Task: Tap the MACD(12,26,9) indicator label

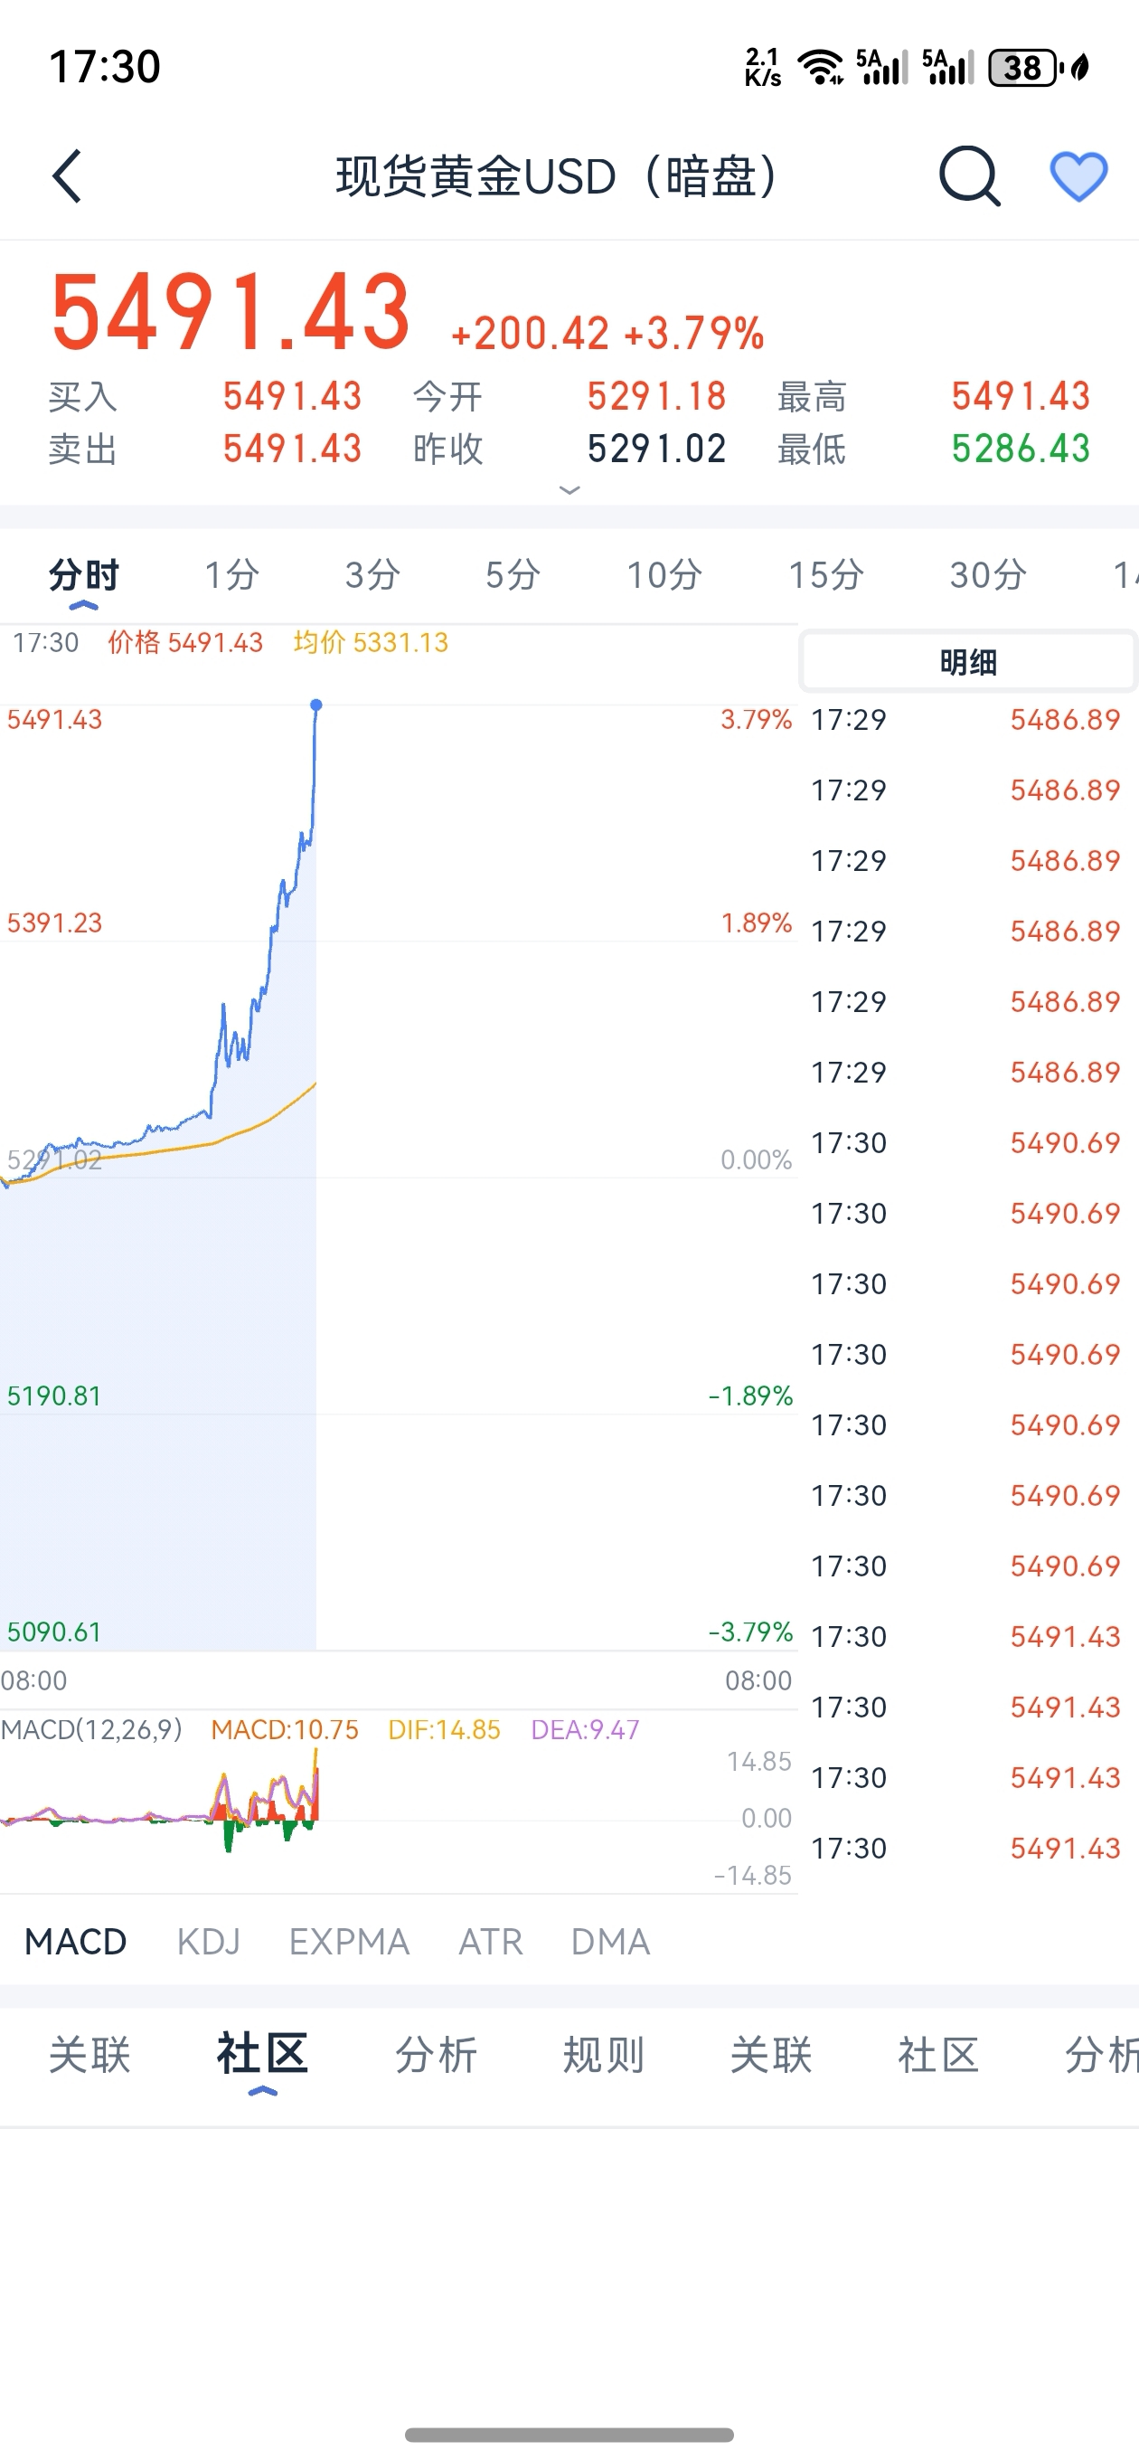Action: [x=91, y=1729]
